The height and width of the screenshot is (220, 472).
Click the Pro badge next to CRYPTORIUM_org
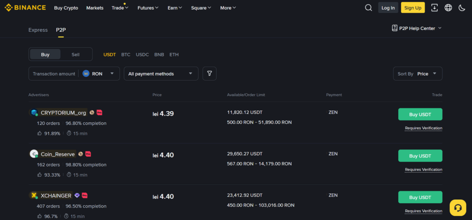click(100, 113)
